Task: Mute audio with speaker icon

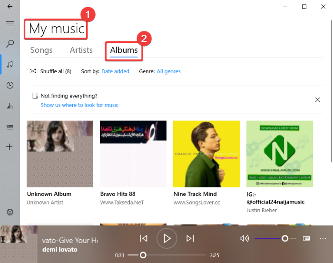Action: click(245, 238)
